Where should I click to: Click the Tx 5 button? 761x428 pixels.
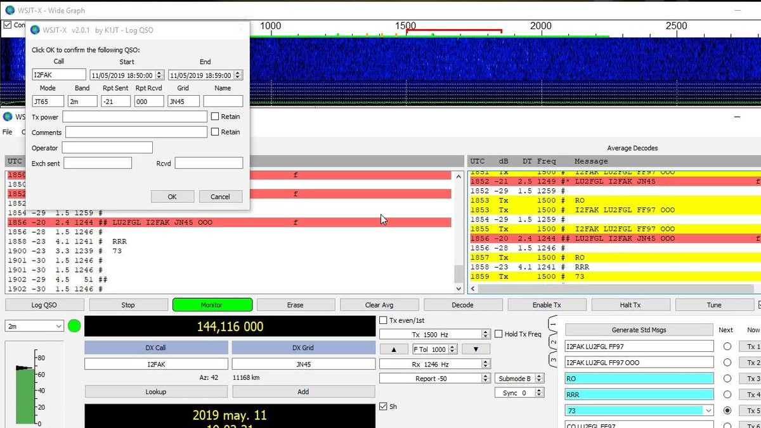click(x=752, y=410)
